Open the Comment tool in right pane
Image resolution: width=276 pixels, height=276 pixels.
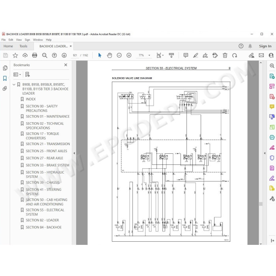click(272, 107)
